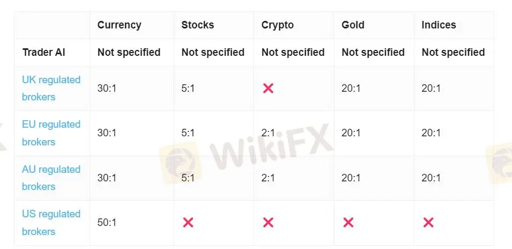The height and width of the screenshot is (249, 512).
Task: Click the red X under Crypto for US brokers
Action: point(268,223)
